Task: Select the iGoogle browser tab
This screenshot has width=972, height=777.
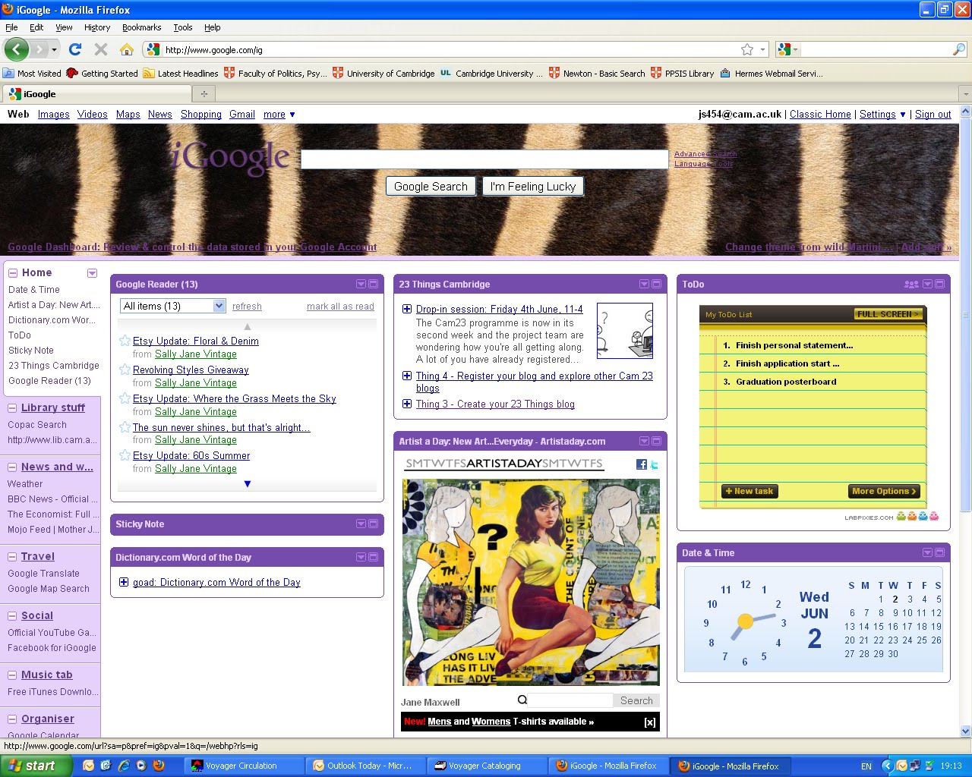Action: click(x=97, y=94)
